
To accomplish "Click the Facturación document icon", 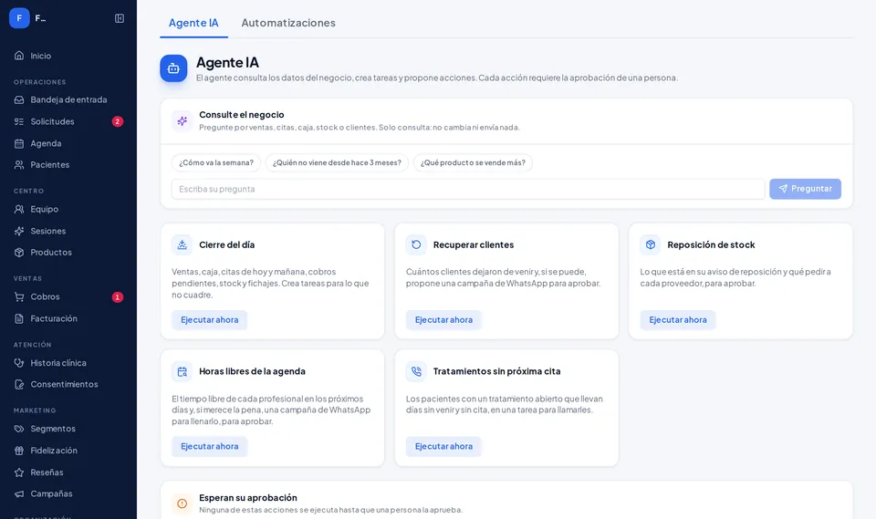I will pos(19,318).
